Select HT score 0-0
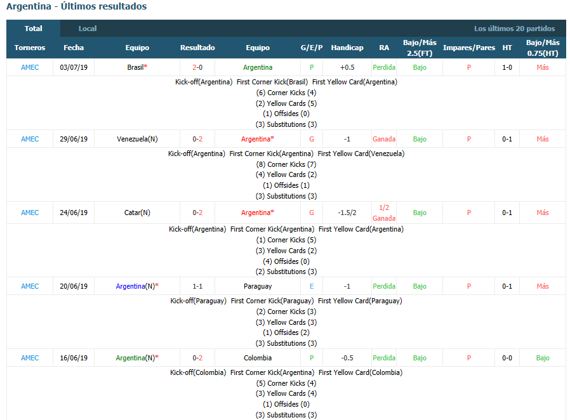 507,358
